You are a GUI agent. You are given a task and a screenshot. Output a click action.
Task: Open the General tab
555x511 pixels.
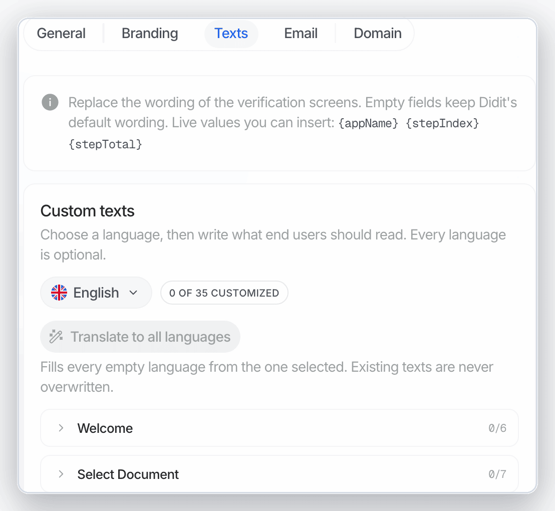coord(61,34)
